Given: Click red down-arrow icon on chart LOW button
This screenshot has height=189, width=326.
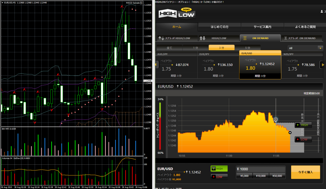Looking at the screenshot, I should (298, 139).
